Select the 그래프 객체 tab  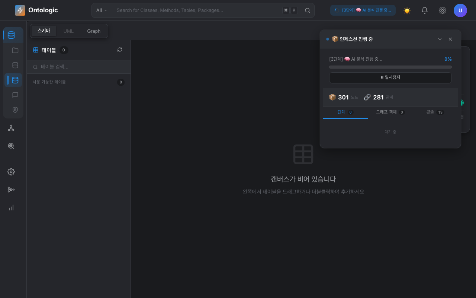390,112
